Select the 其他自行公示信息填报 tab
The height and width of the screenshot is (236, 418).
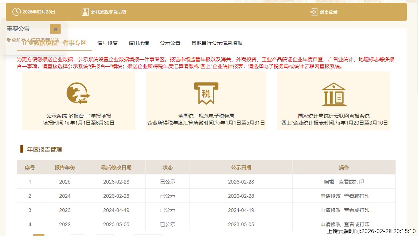coord(217,43)
